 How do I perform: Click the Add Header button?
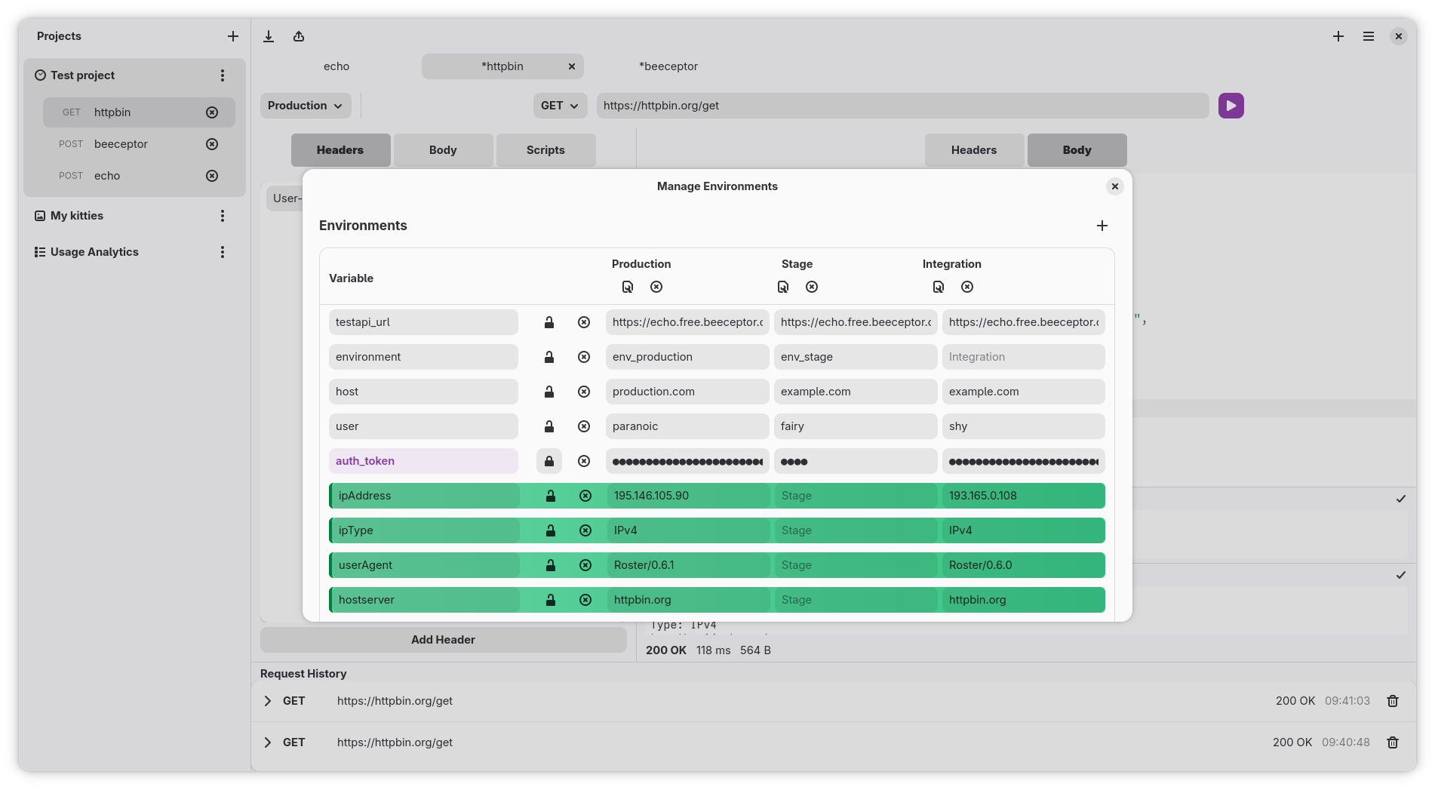coord(443,639)
